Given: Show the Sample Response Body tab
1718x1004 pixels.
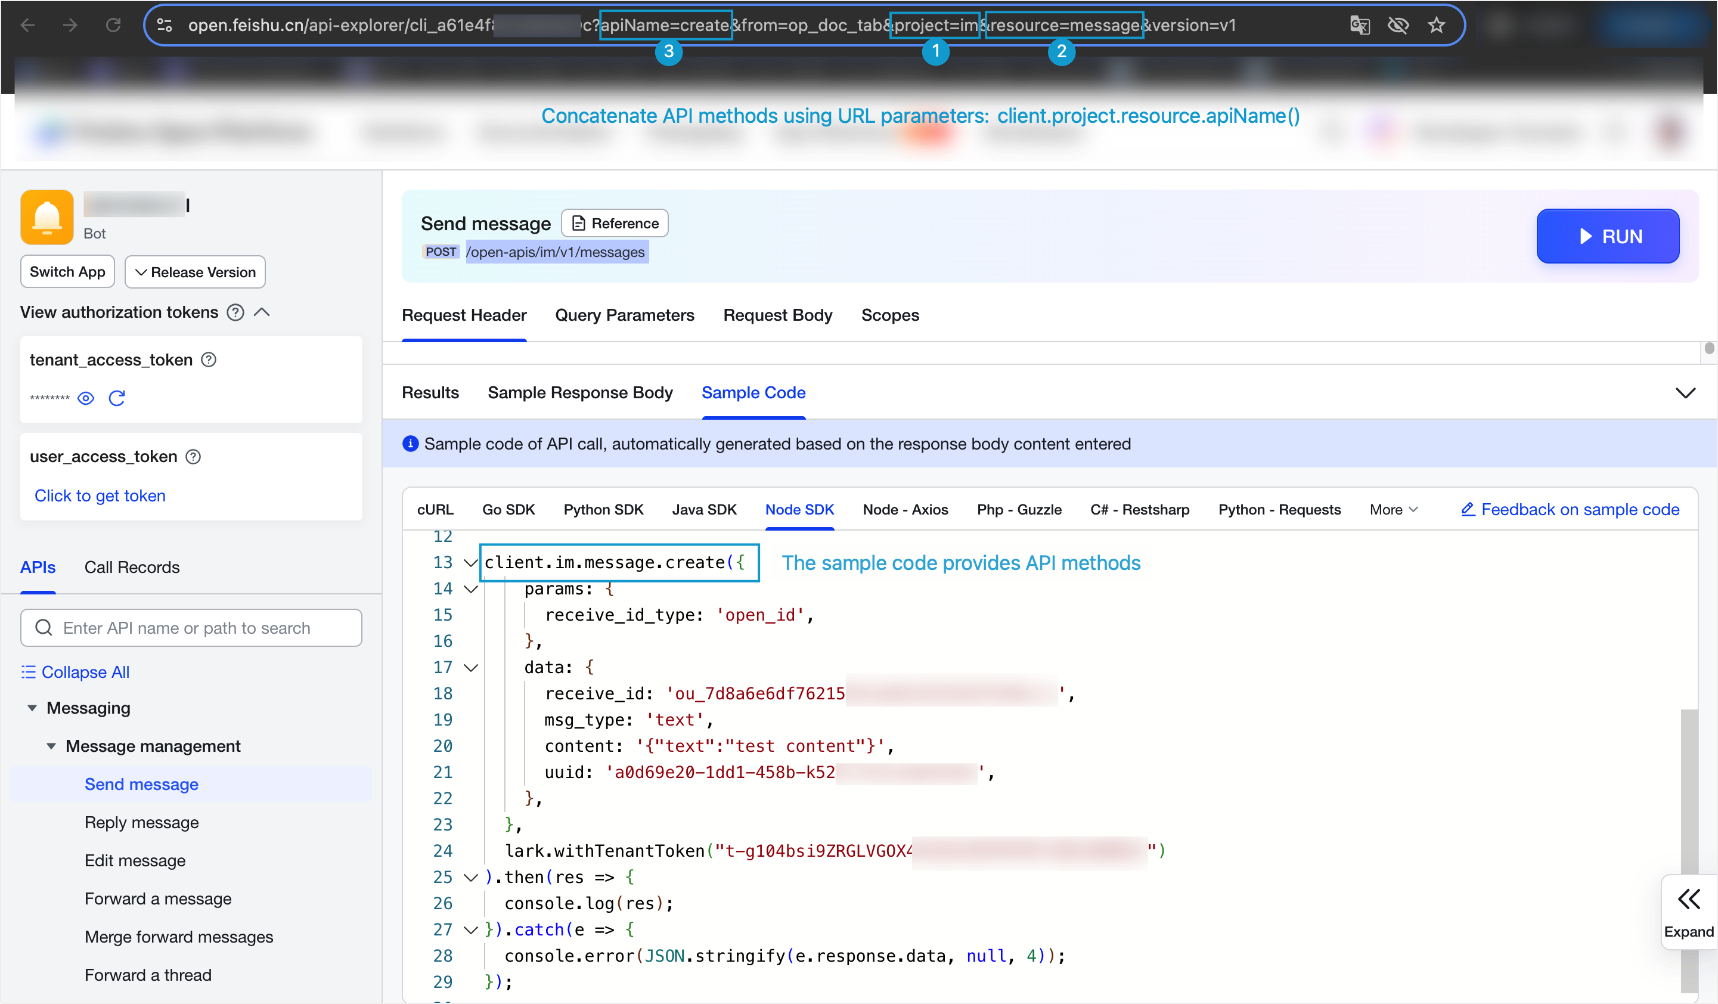Looking at the screenshot, I should click(x=580, y=393).
